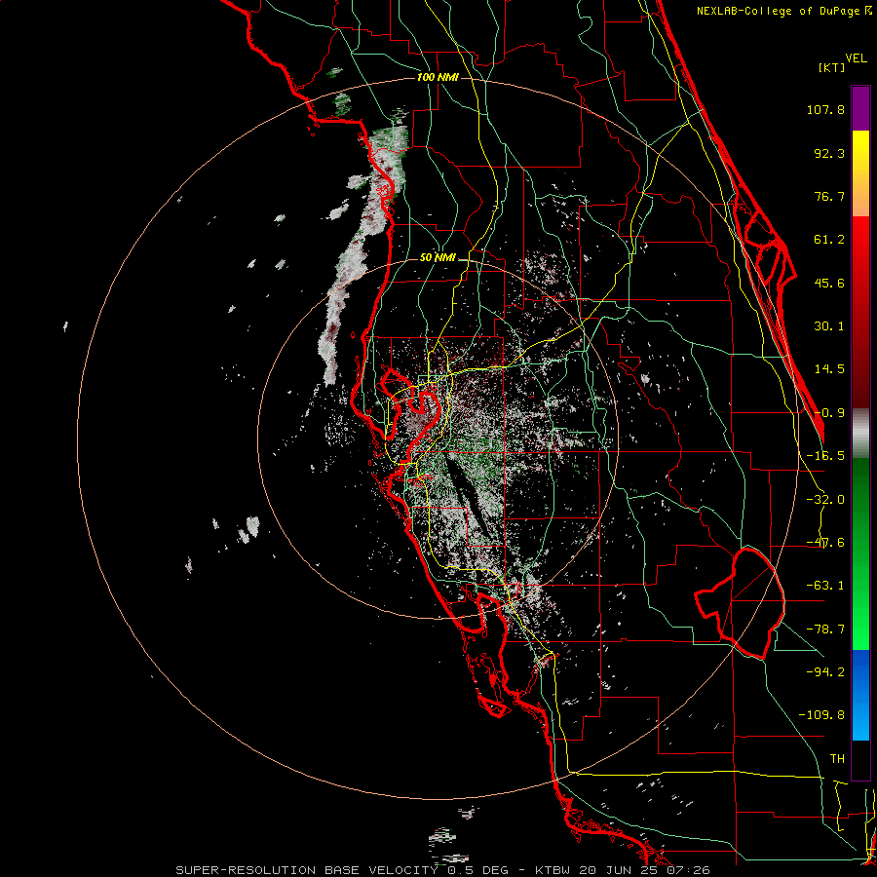This screenshot has width=877, height=877.
Task: Click the -47.6 legend value
Action: [825, 543]
